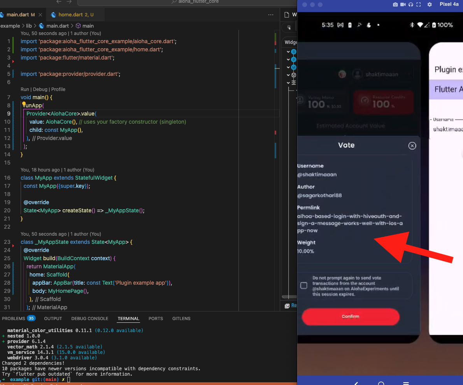Select the TERMINAL panel tab
This screenshot has height=385, width=463.
coord(128,318)
